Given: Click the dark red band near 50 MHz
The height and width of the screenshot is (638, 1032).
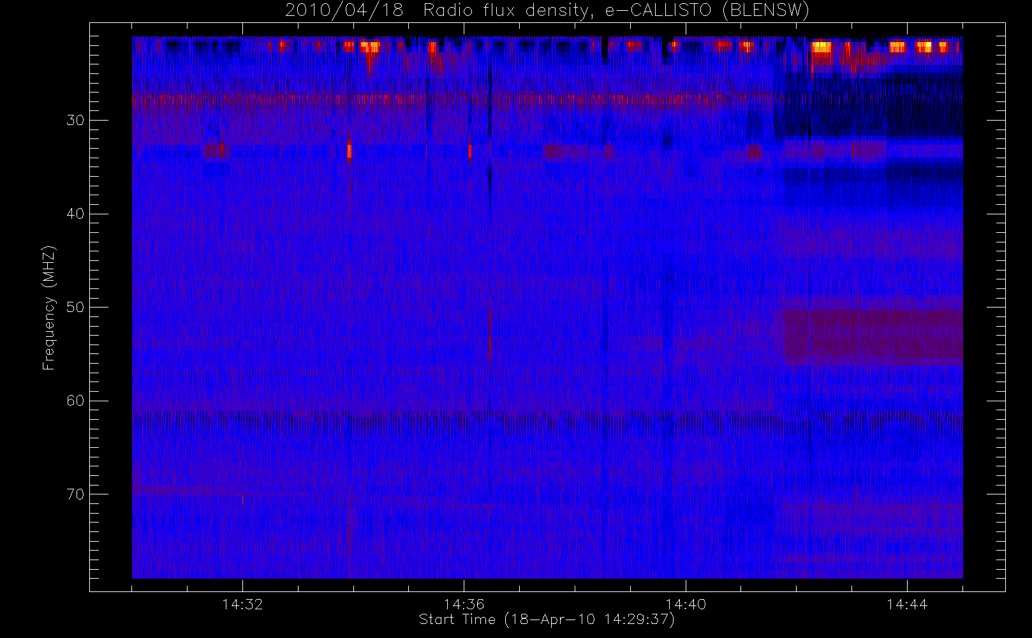Looking at the screenshot, I should click(x=873, y=338).
